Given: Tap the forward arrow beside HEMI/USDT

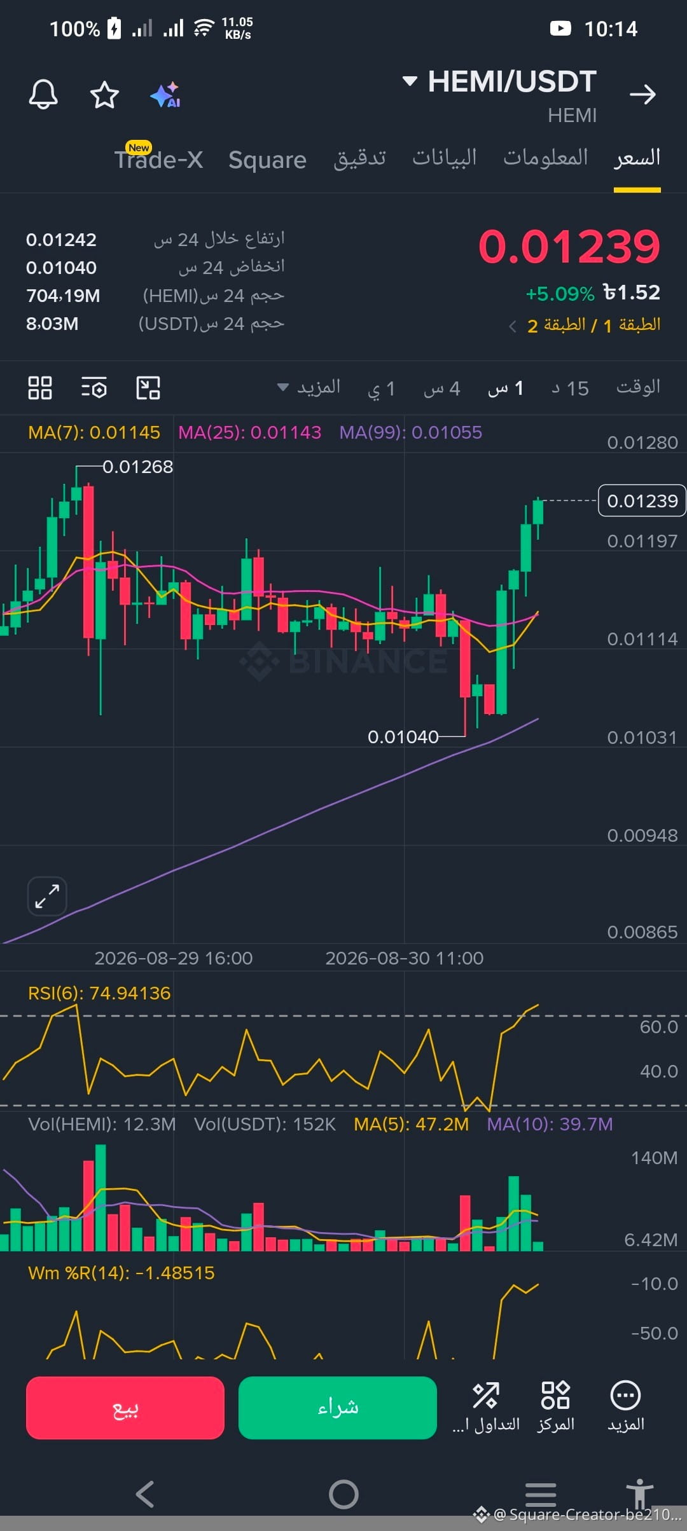Looking at the screenshot, I should pos(642,95).
